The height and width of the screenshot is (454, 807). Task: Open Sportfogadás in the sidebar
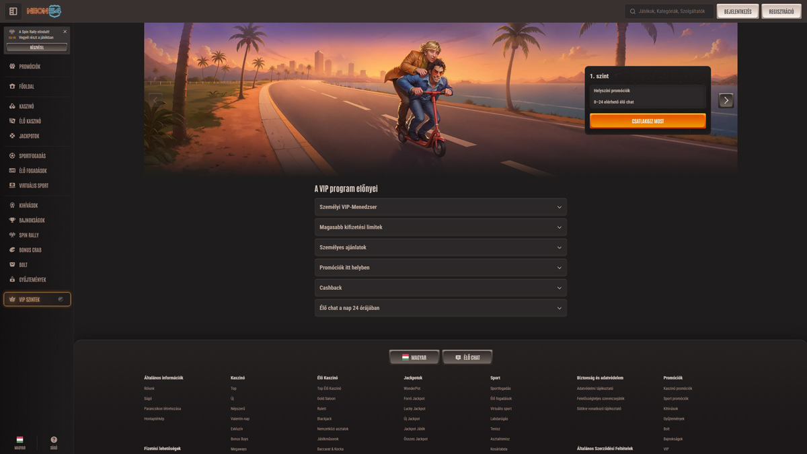pos(32,156)
